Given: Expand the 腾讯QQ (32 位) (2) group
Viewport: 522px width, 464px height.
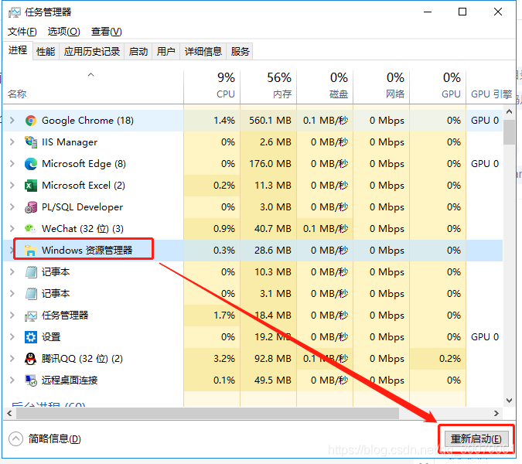Looking at the screenshot, I should click(x=12, y=359).
